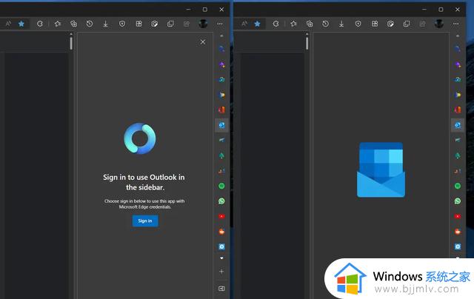
Task: Open YouTube icon in left window sidebar
Action: [x=221, y=216]
